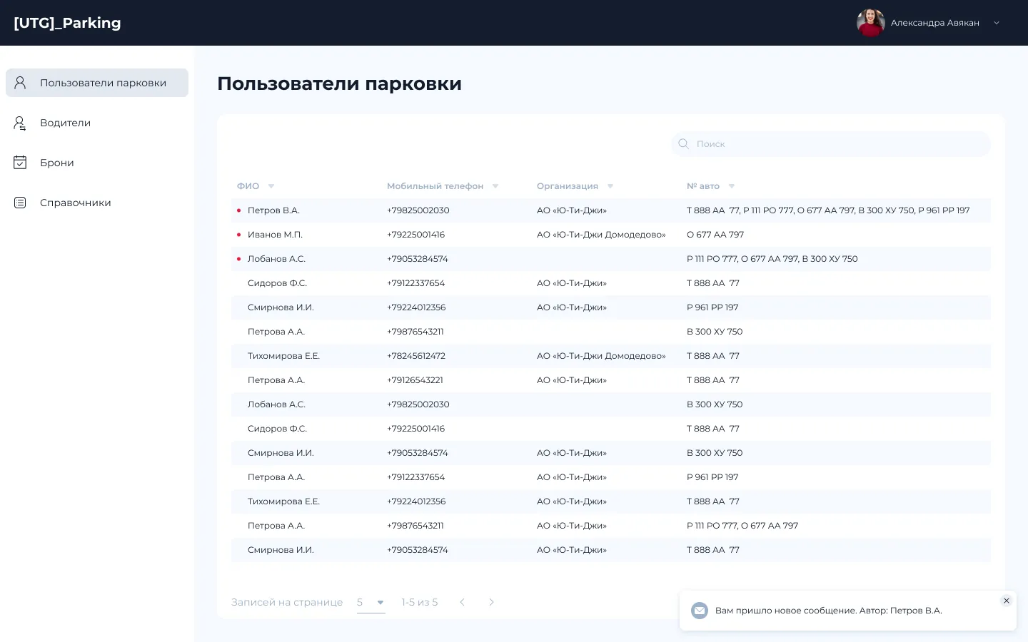Open Брони menu item
Viewport: 1028px width, 642px height.
[x=97, y=163]
